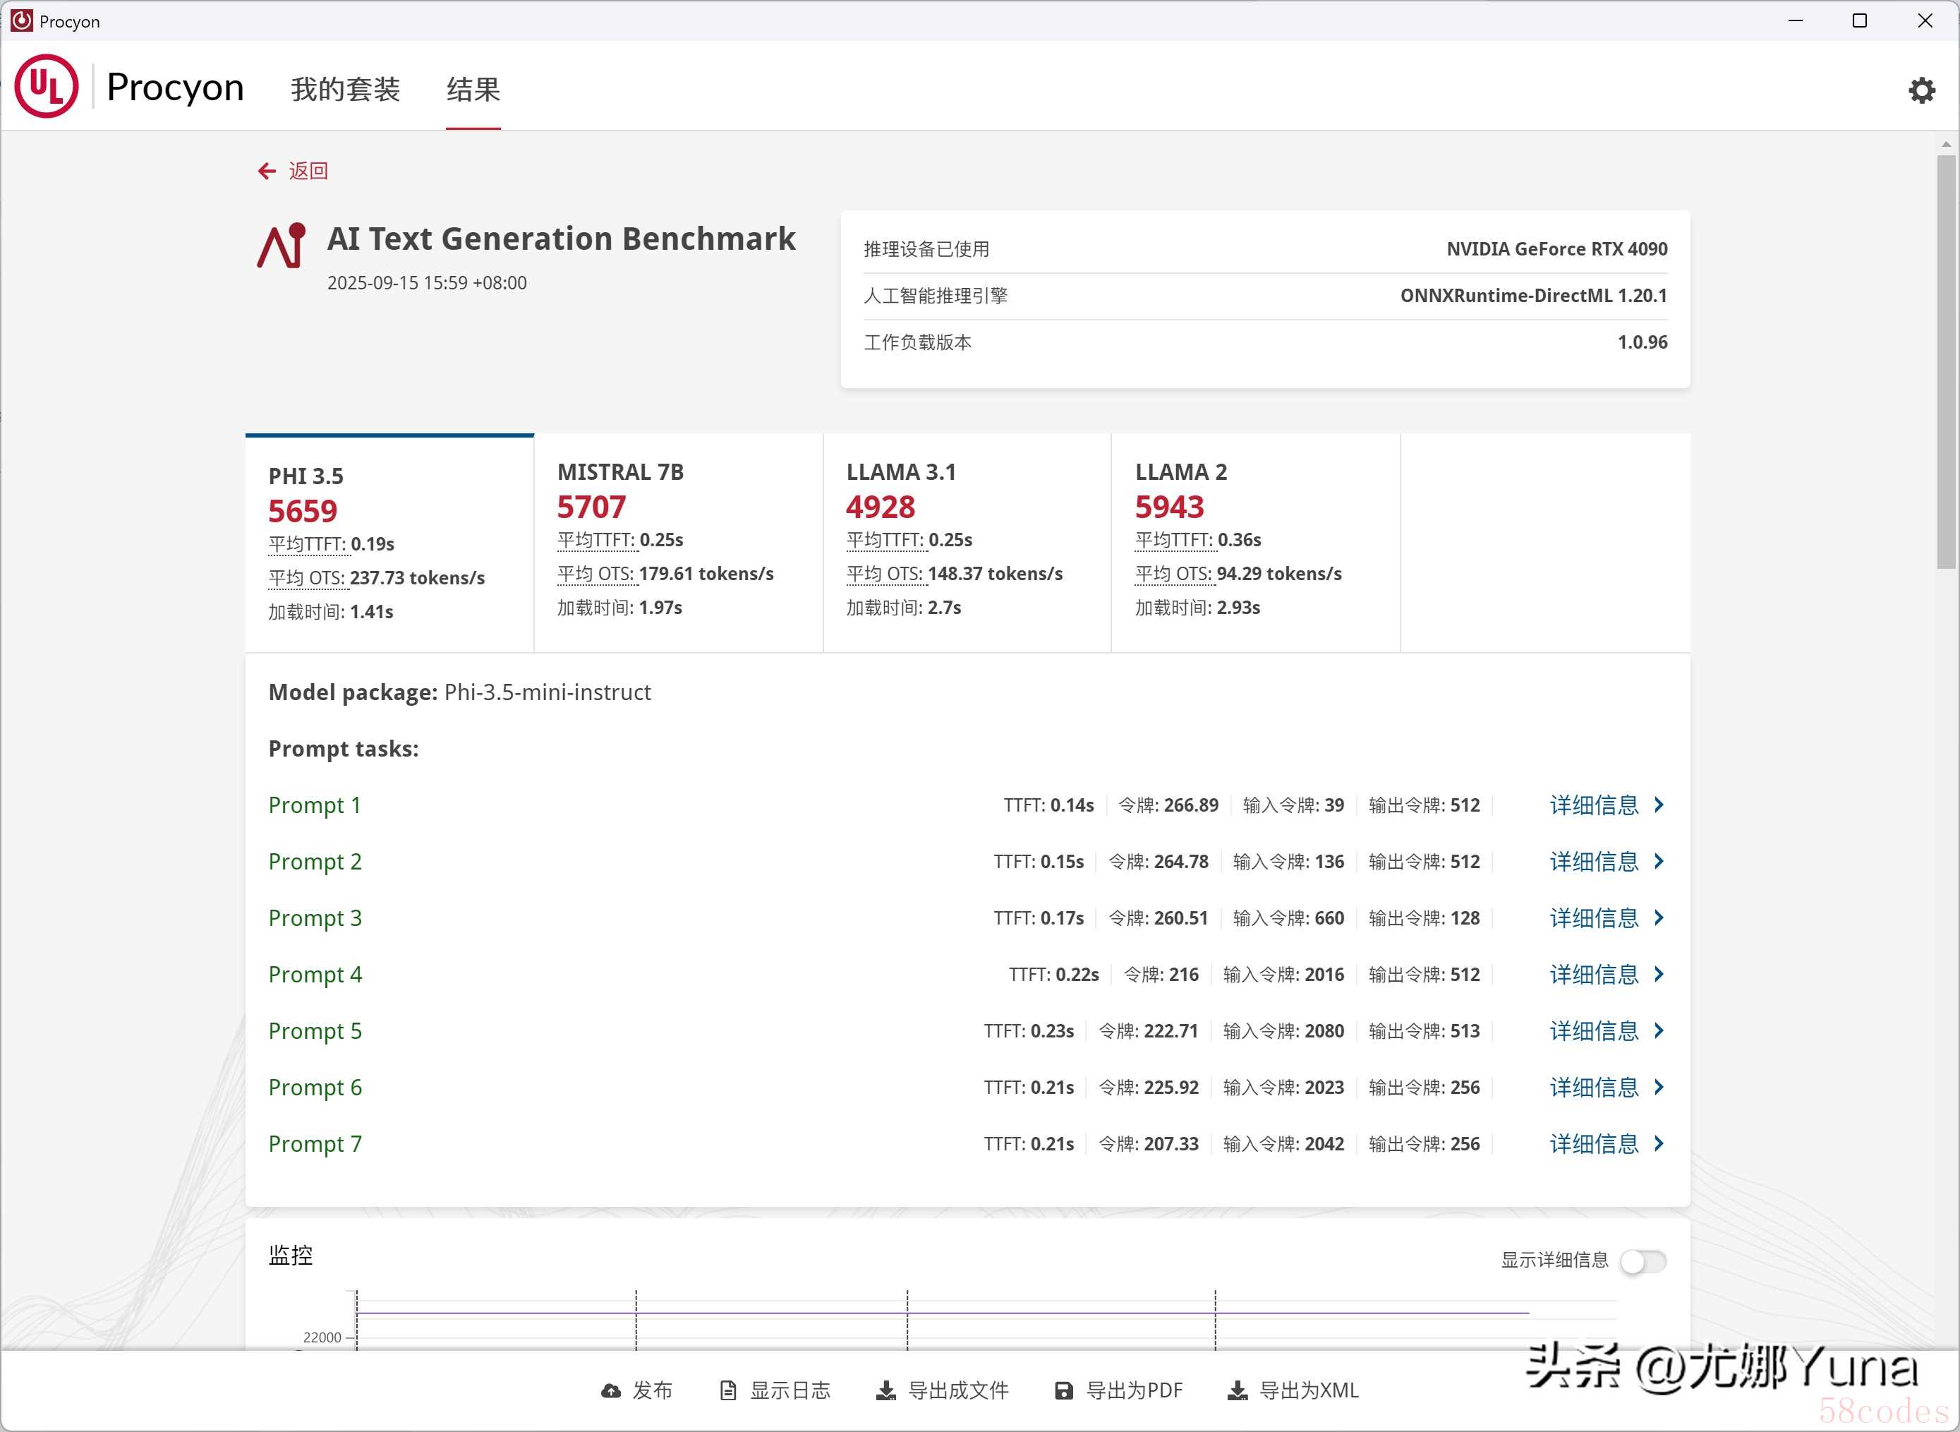Image resolution: width=1960 pixels, height=1432 pixels.
Task: Expand Prompt 4 details chevron
Action: [1659, 975]
